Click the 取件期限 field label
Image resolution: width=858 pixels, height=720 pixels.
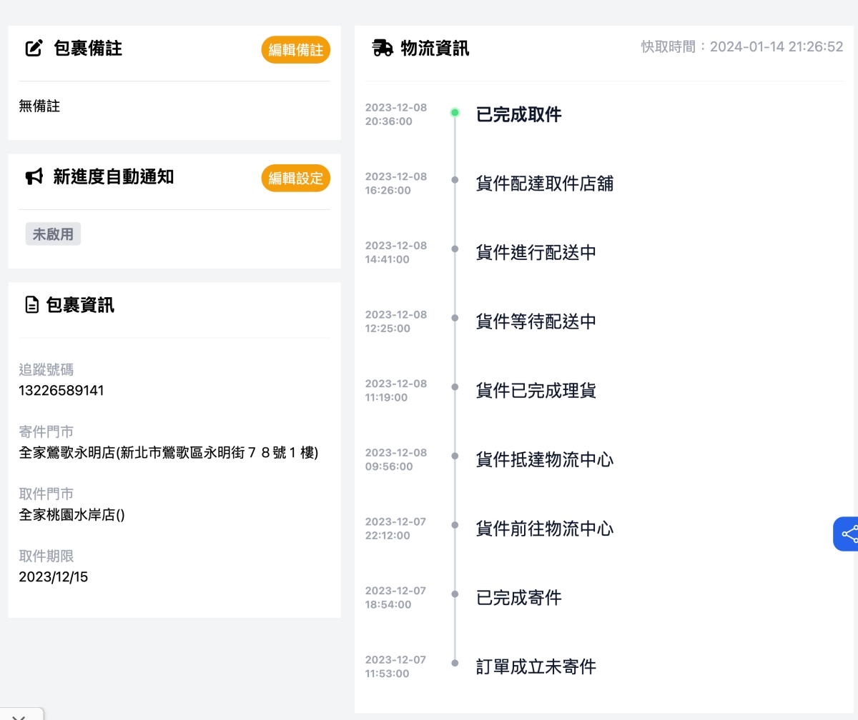(46, 556)
